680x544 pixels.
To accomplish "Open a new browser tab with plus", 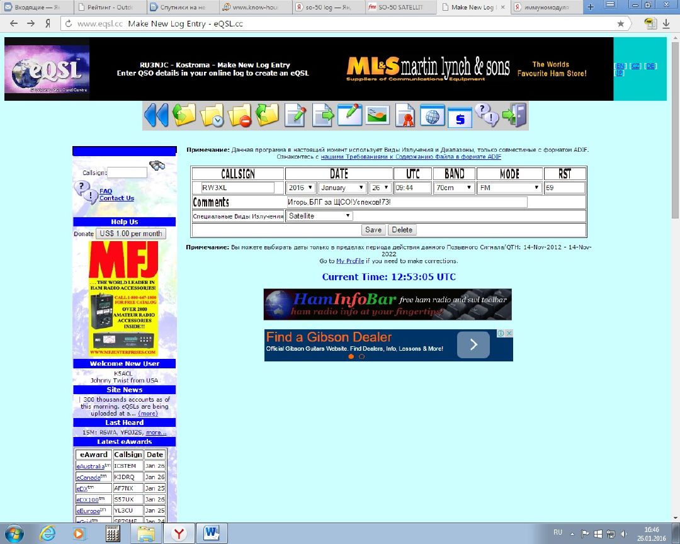I will tap(590, 7).
